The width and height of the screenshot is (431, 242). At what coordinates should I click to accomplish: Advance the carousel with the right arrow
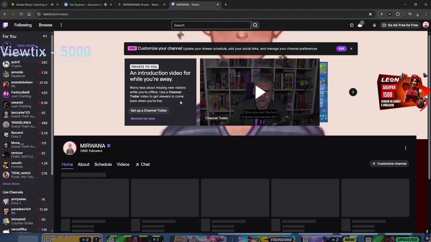click(353, 92)
